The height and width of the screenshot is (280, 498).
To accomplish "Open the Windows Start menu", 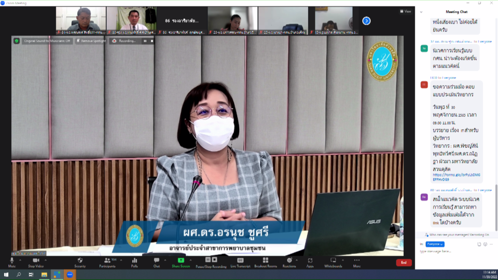I will coord(6,275).
